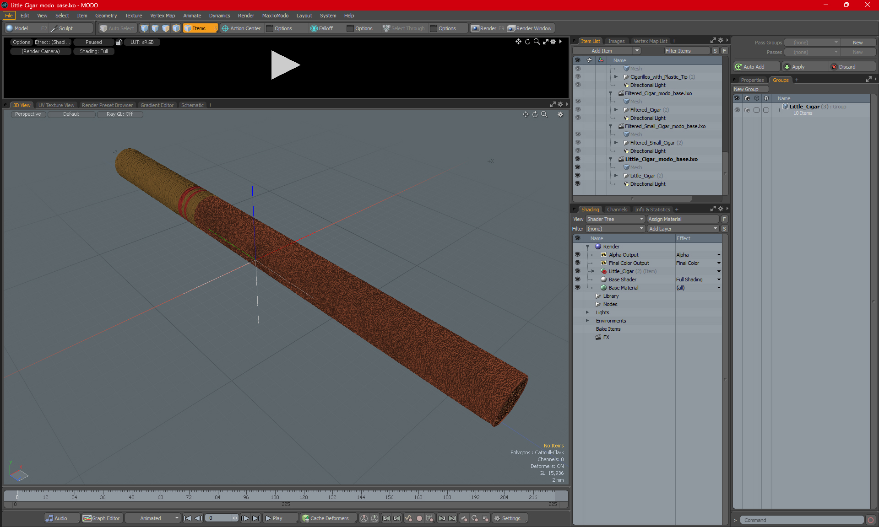The height and width of the screenshot is (527, 879).
Task: Toggle Options checkbox next to Action Center
Action: pos(270,28)
